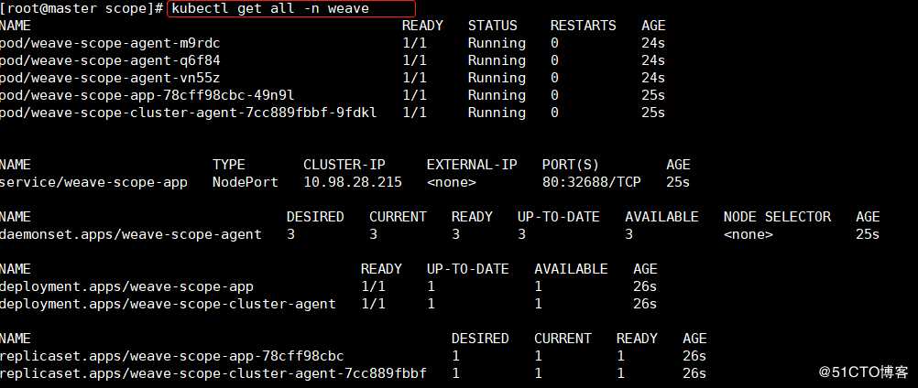Click the RESTARTS column header
This screenshot has width=918, height=388.
click(x=583, y=26)
